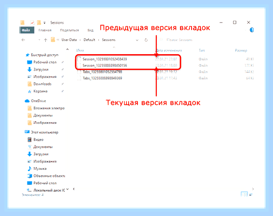Click the Default breadcrumb

[x=89, y=40]
